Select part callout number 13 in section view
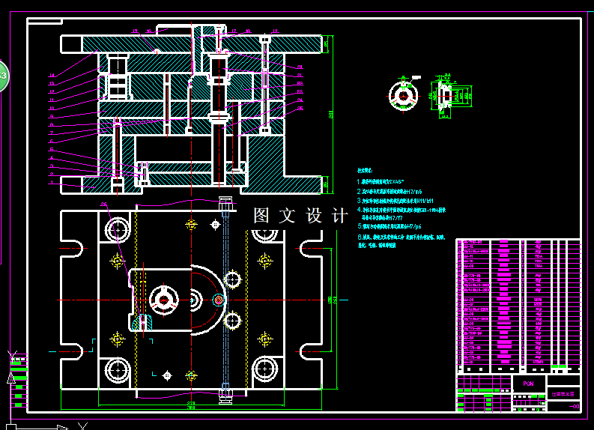594x430 pixels. [52, 83]
